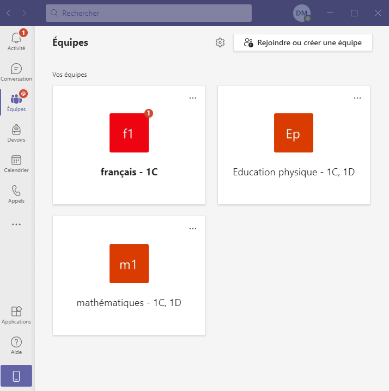Open teams settings gear icon
This screenshot has height=391, width=389.
click(x=220, y=42)
